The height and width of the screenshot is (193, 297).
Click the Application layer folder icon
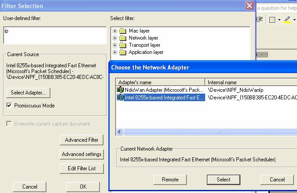(x=123, y=52)
